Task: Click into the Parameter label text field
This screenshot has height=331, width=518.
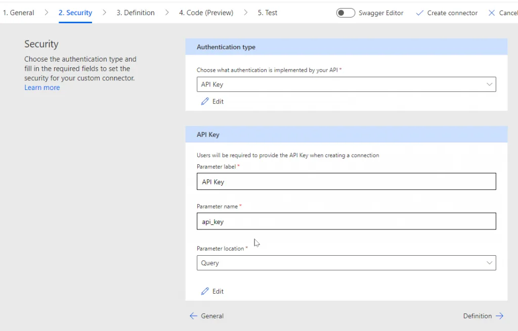Action: pos(346,182)
